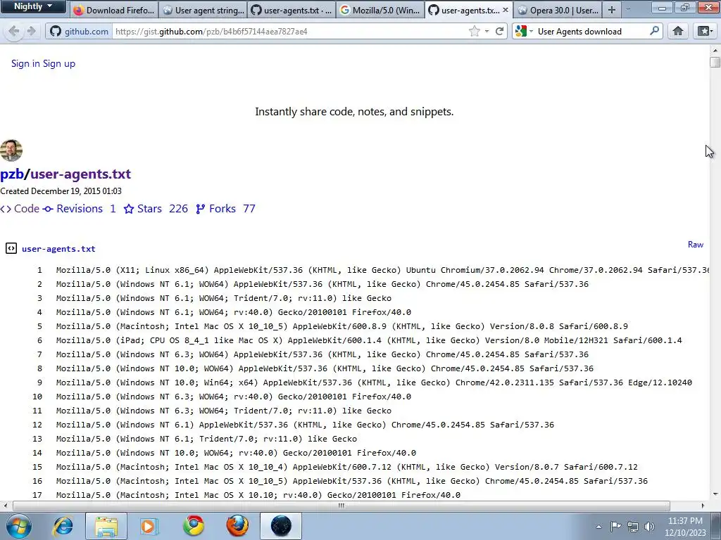Click the vertical scrollbar thumb
The width and height of the screenshot is (721, 540).
(x=715, y=62)
